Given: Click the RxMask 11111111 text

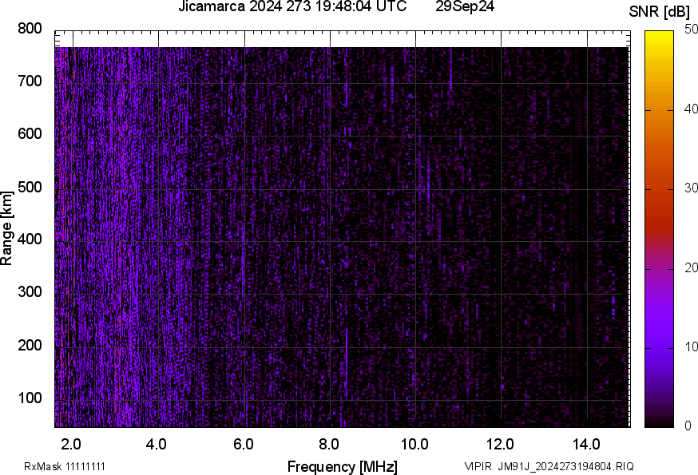Looking at the screenshot, I should point(65,466).
